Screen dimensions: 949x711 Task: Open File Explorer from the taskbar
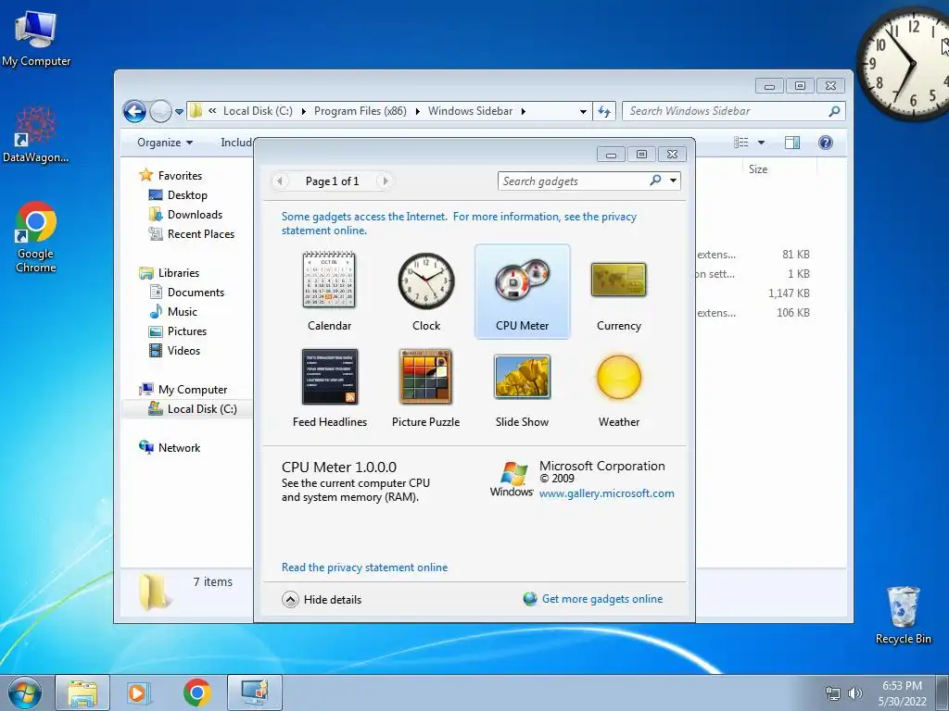coord(82,692)
